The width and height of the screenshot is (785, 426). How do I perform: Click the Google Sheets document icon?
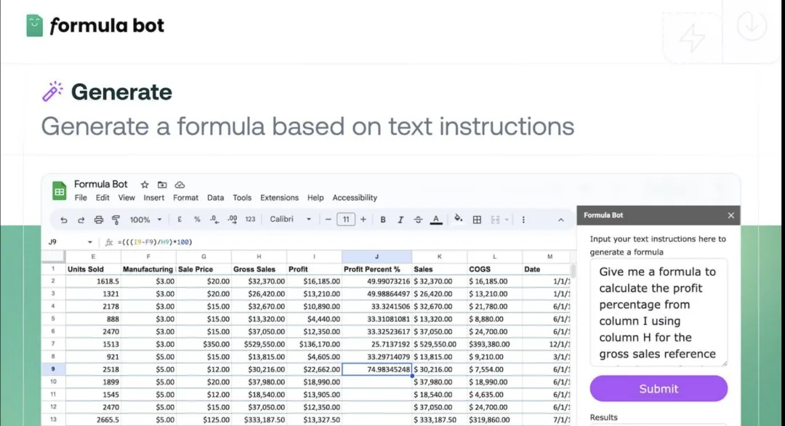(x=59, y=190)
